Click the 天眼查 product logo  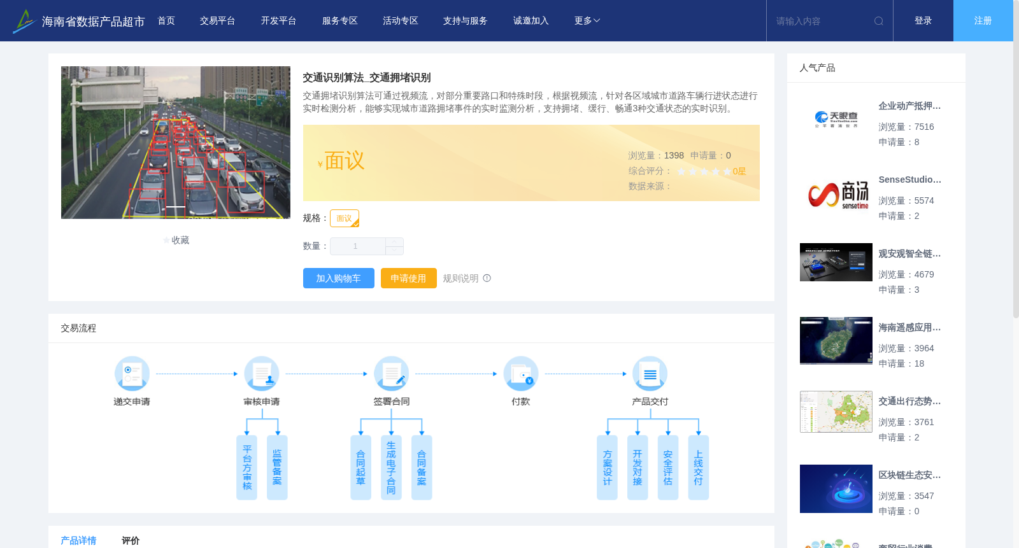tap(836, 119)
